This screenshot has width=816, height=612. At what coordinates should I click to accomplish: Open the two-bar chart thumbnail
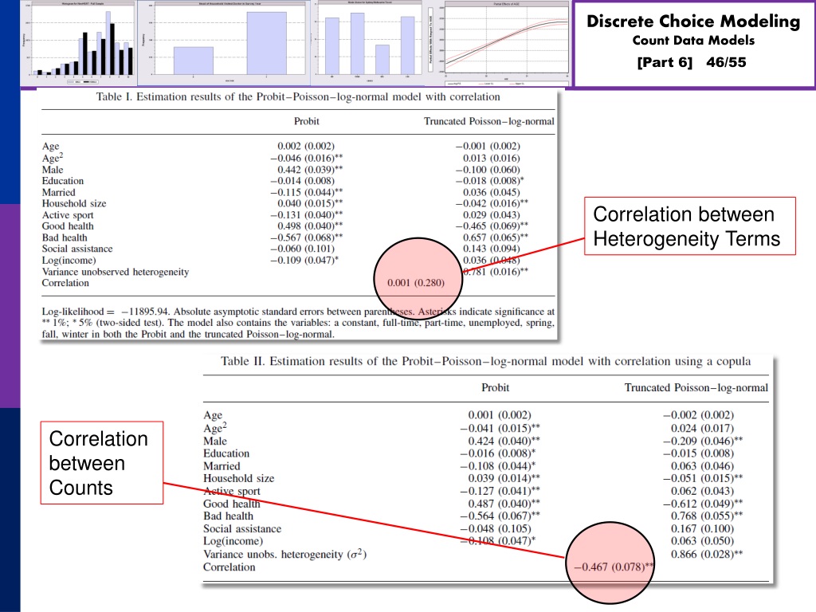[x=224, y=43]
